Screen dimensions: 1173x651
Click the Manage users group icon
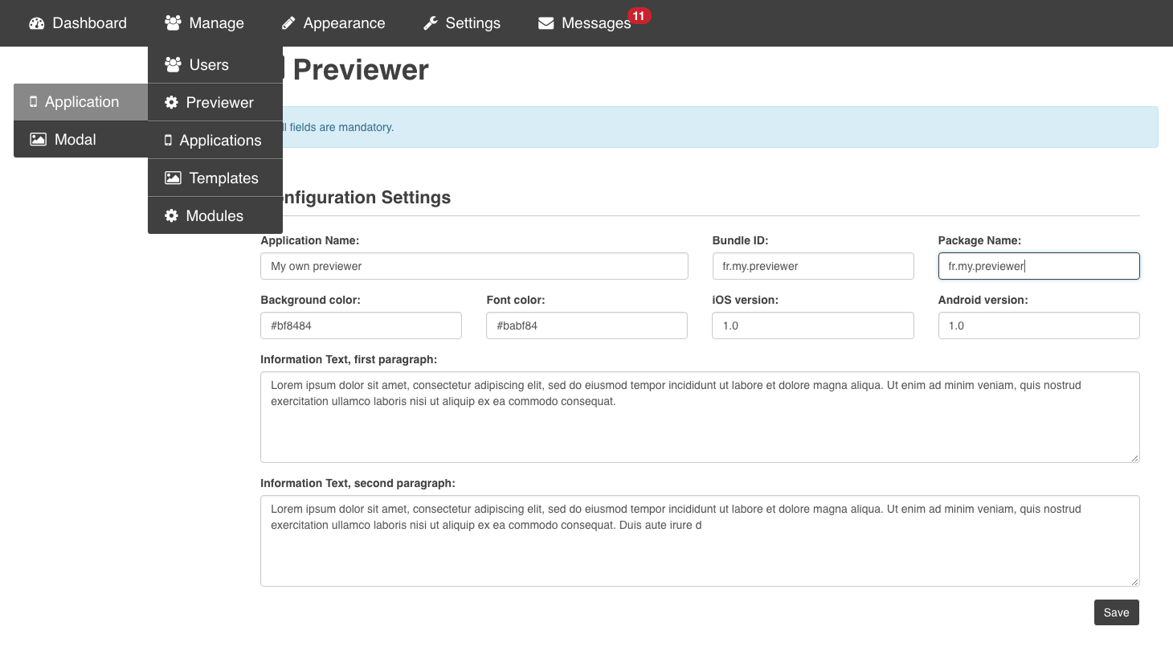[x=173, y=23]
